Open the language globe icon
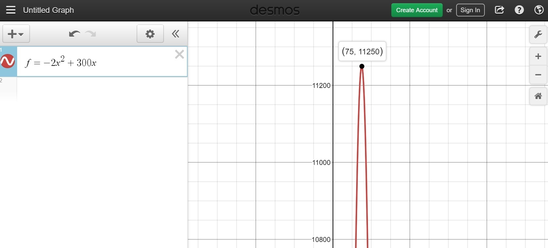Screen dimensions: 548x248 coord(539,10)
